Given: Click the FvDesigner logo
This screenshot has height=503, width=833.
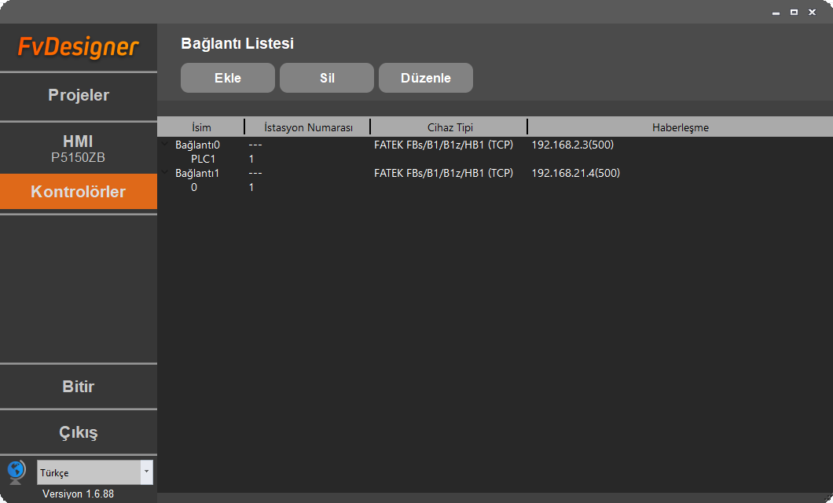Looking at the screenshot, I should tap(79, 47).
